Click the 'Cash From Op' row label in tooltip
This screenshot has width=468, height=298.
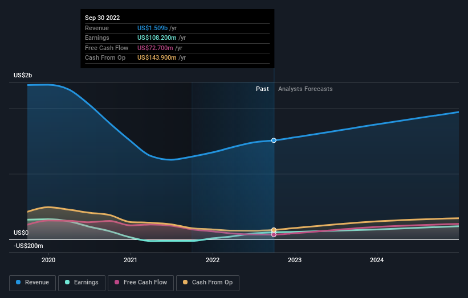point(105,58)
